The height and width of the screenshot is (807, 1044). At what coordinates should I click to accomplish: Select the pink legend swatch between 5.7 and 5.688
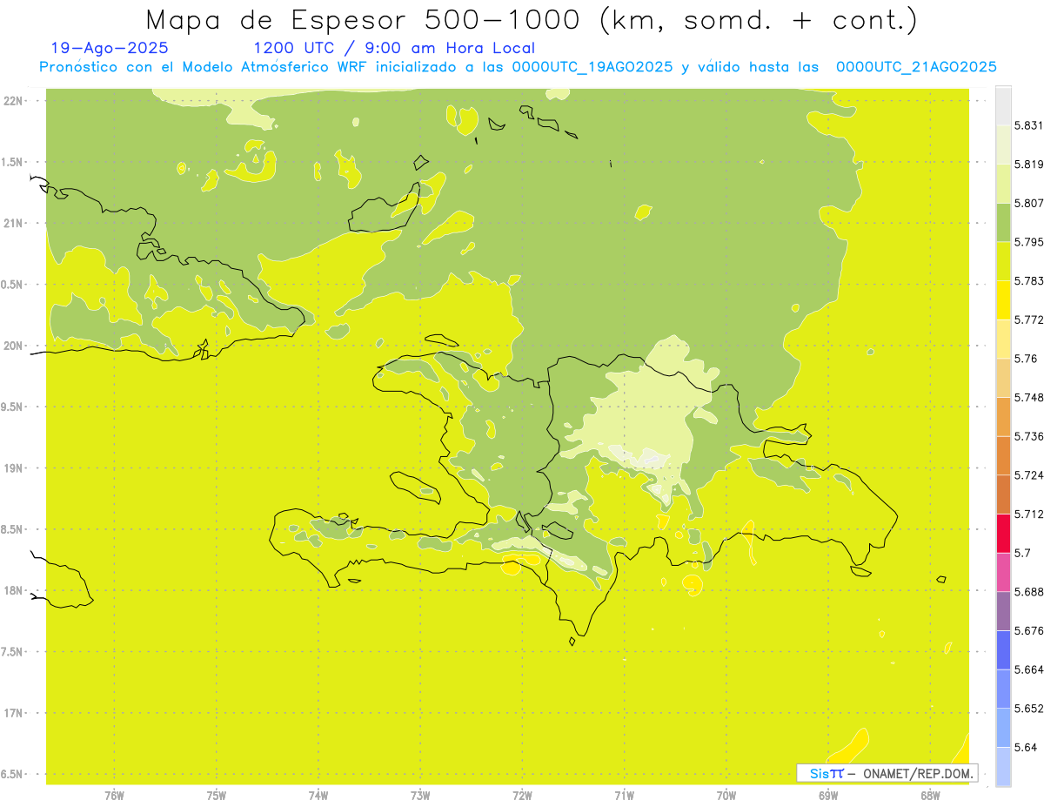[1003, 573]
